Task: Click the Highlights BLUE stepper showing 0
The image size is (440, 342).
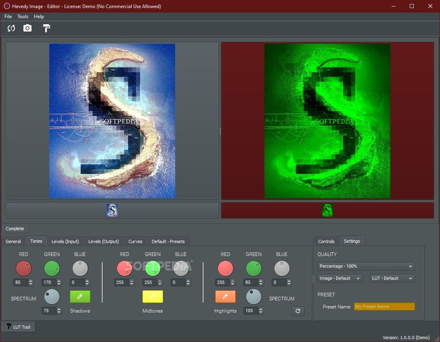Action: click(282, 283)
